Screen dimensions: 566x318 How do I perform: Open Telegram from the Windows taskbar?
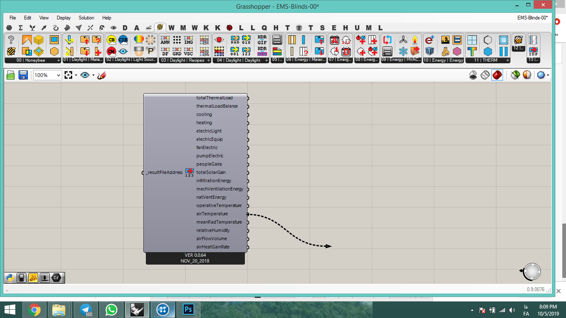pos(86,309)
